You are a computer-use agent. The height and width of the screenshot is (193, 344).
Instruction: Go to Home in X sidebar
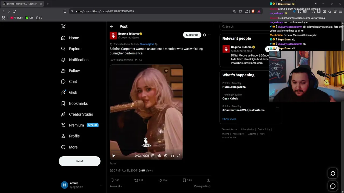tap(70, 38)
